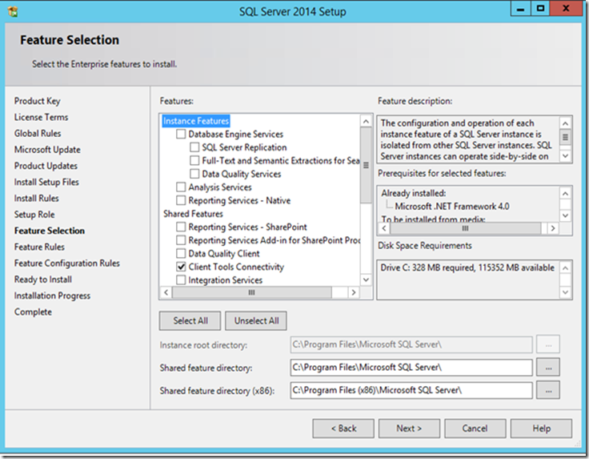Click Feature Configuration Rules step in sidebar

coord(67,264)
